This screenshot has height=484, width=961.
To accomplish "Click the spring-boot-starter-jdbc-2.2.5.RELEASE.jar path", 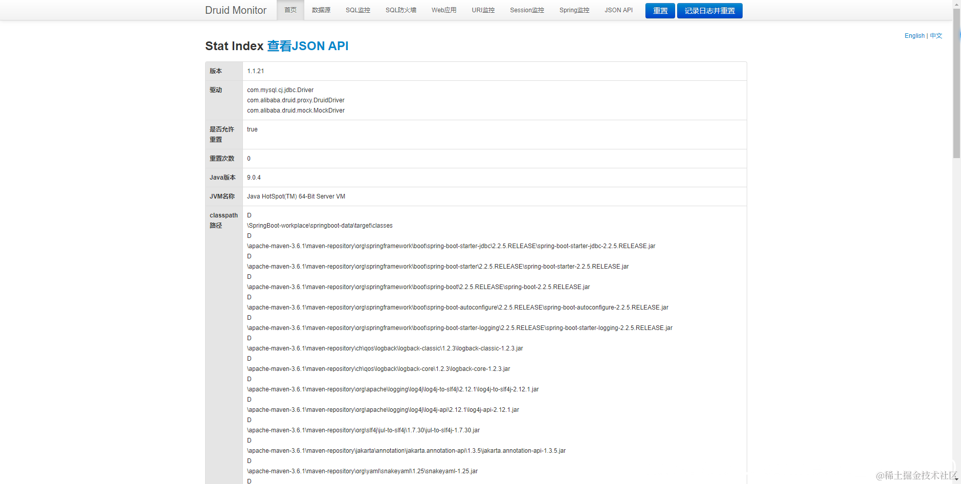I will click(451, 246).
